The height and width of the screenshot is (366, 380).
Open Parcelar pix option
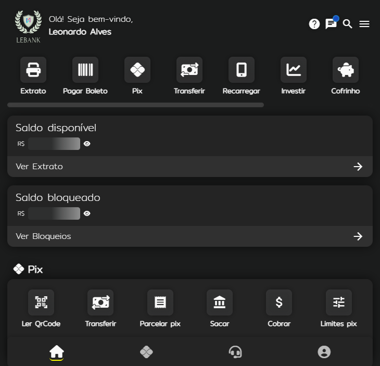point(160,302)
